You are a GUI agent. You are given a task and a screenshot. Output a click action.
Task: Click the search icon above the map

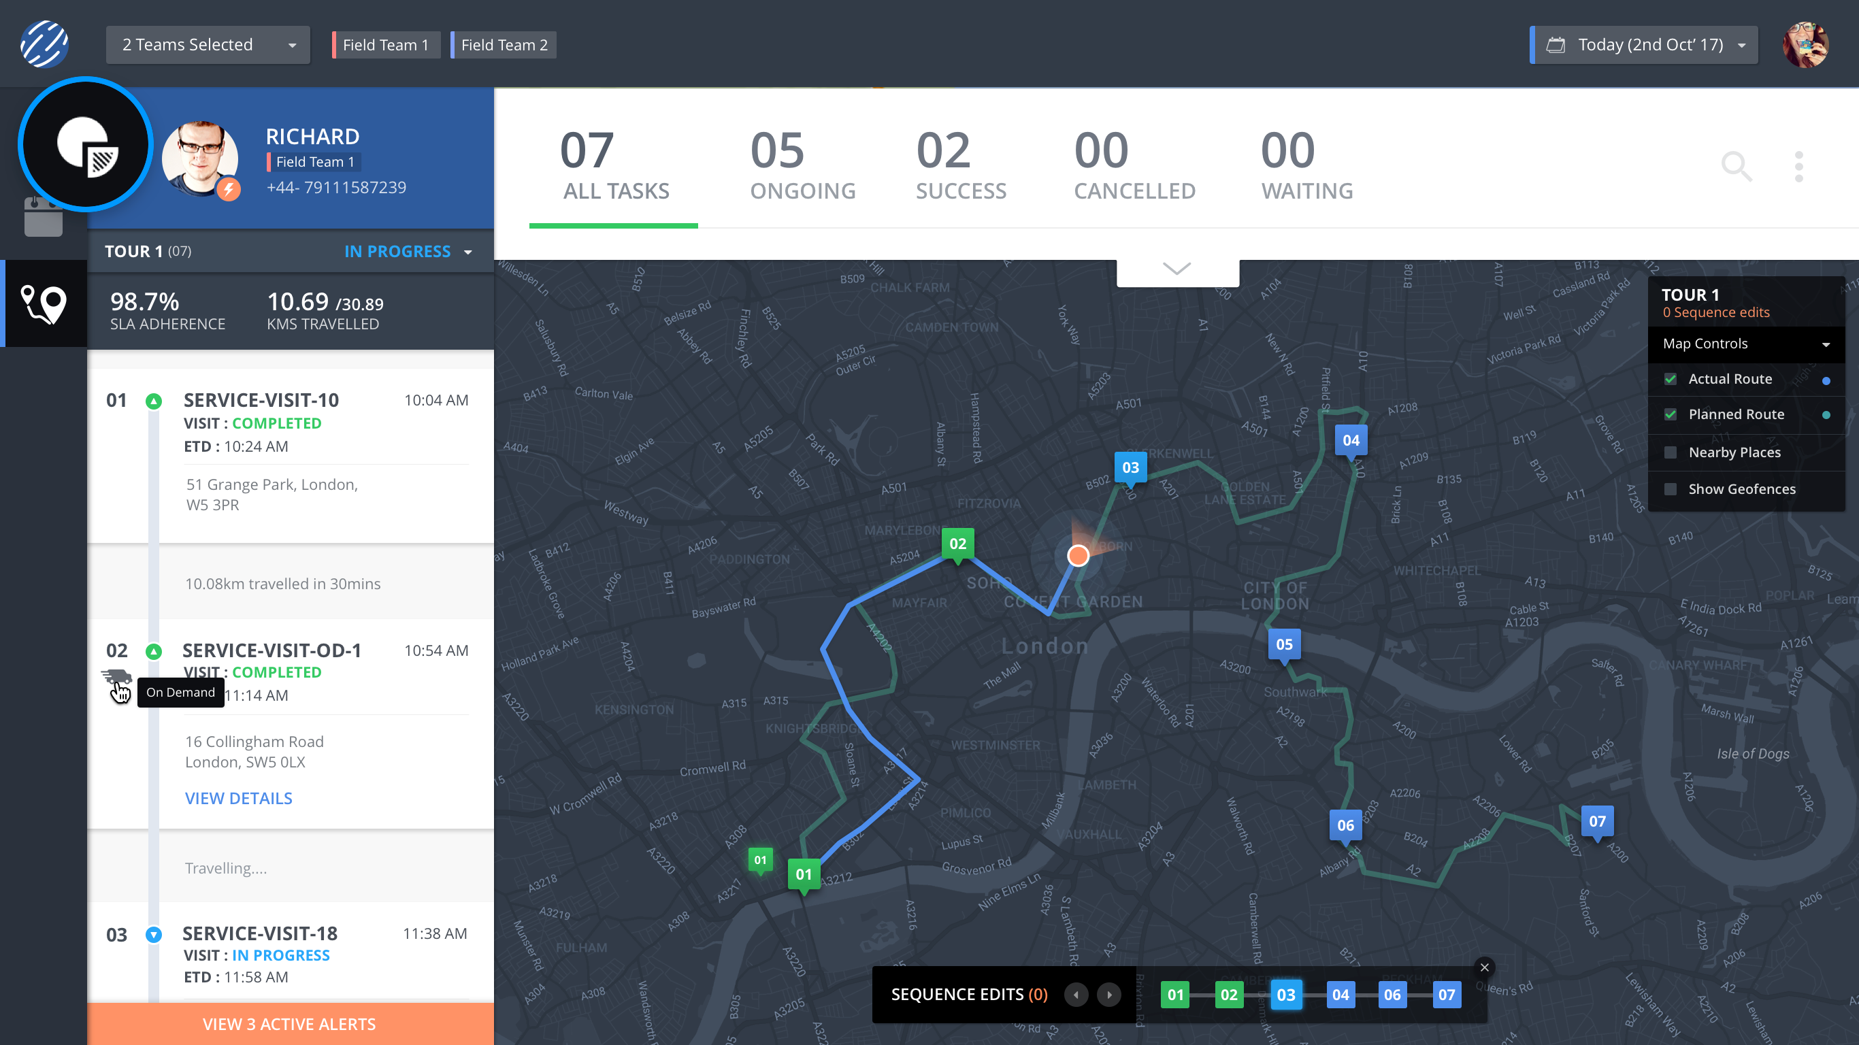pyautogui.click(x=1737, y=167)
